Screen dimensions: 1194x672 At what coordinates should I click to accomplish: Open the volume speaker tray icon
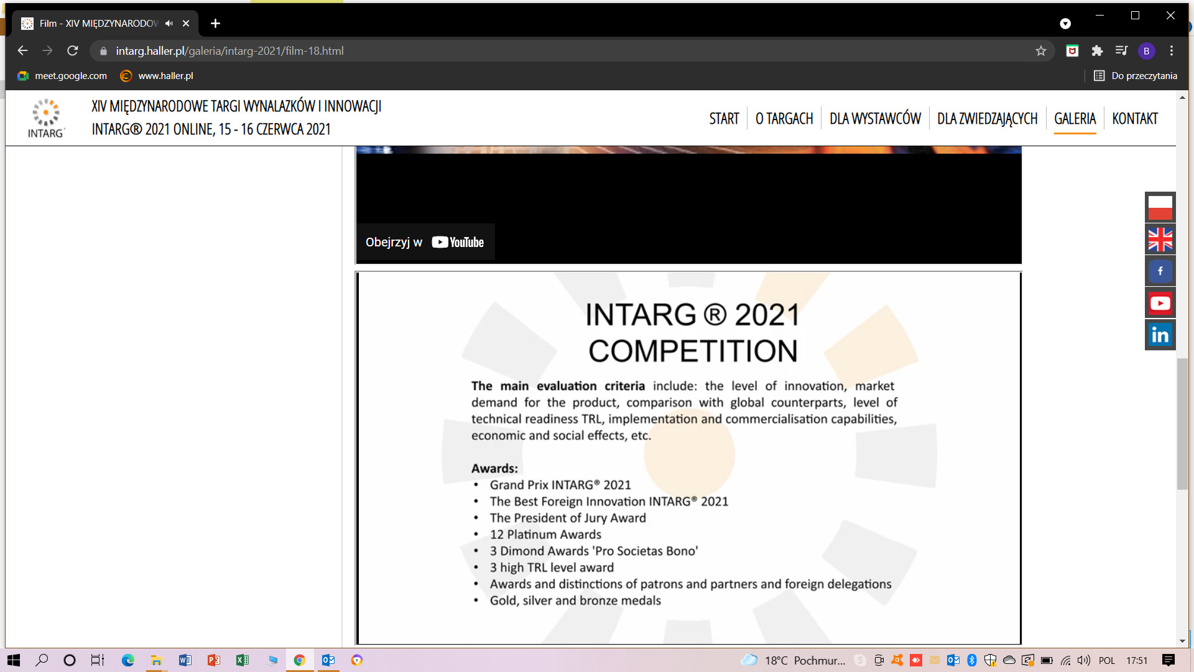(x=1084, y=660)
